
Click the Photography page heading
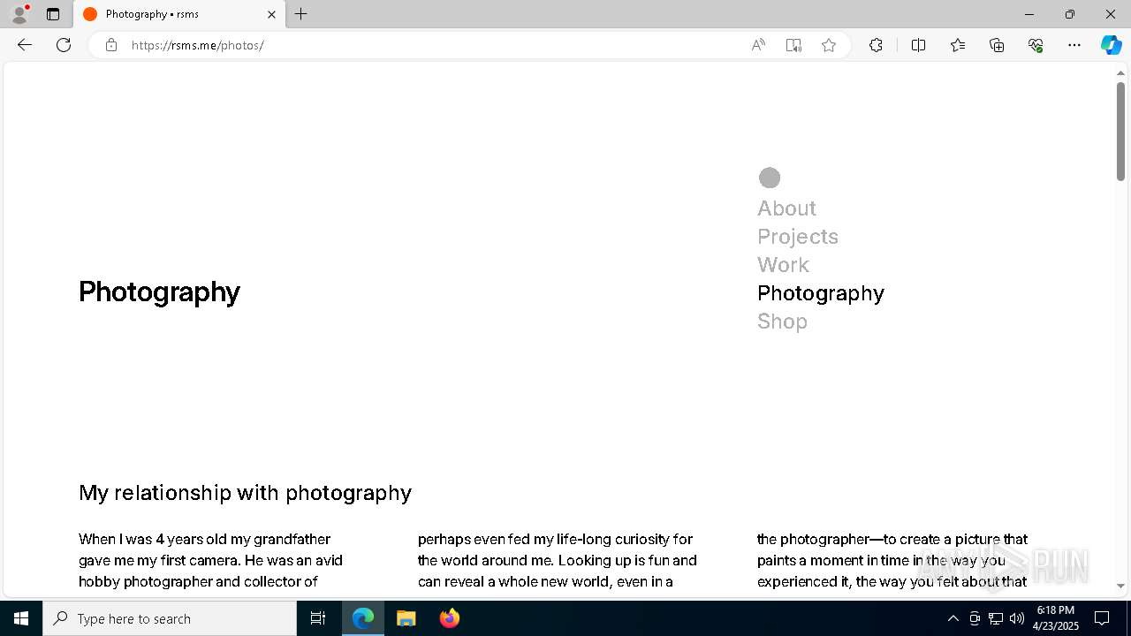click(159, 292)
